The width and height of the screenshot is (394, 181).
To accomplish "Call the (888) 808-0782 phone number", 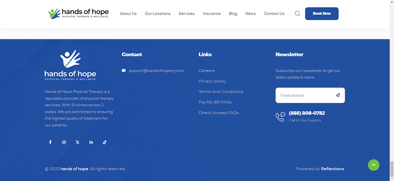I will coord(307,113).
